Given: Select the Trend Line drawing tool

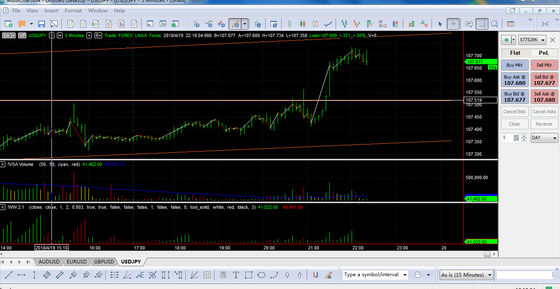Looking at the screenshot, I should point(8,275).
